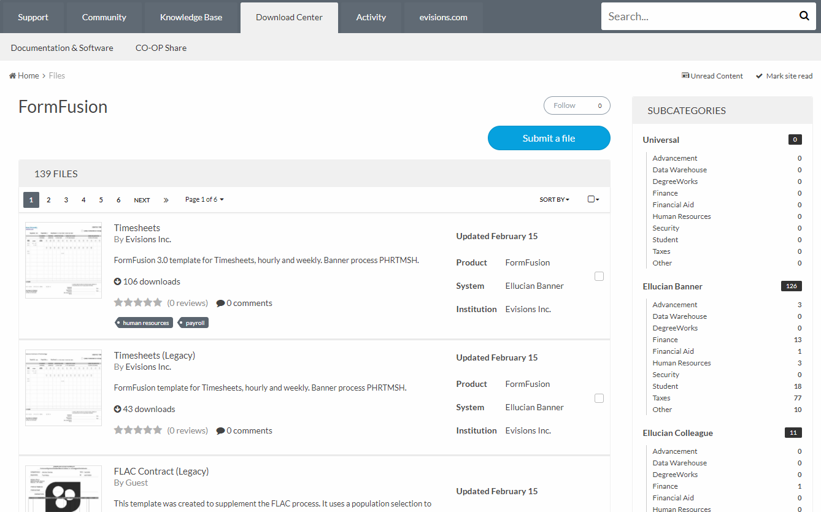Go to page 3 of files
This screenshot has width=821, height=512.
tap(66, 200)
